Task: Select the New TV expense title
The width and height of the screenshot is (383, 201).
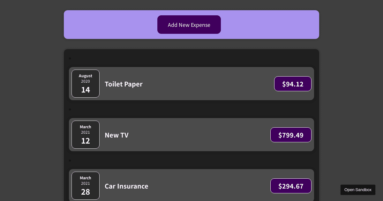Action: click(x=116, y=135)
